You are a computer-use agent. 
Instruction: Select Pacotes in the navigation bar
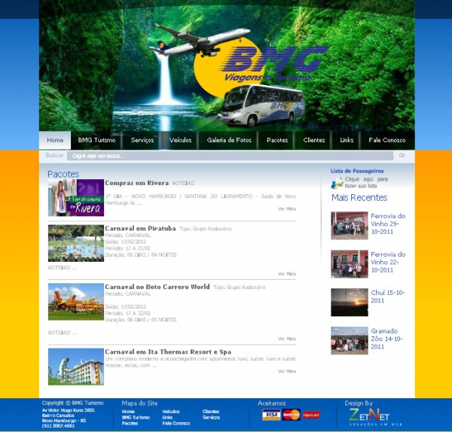pos(277,140)
